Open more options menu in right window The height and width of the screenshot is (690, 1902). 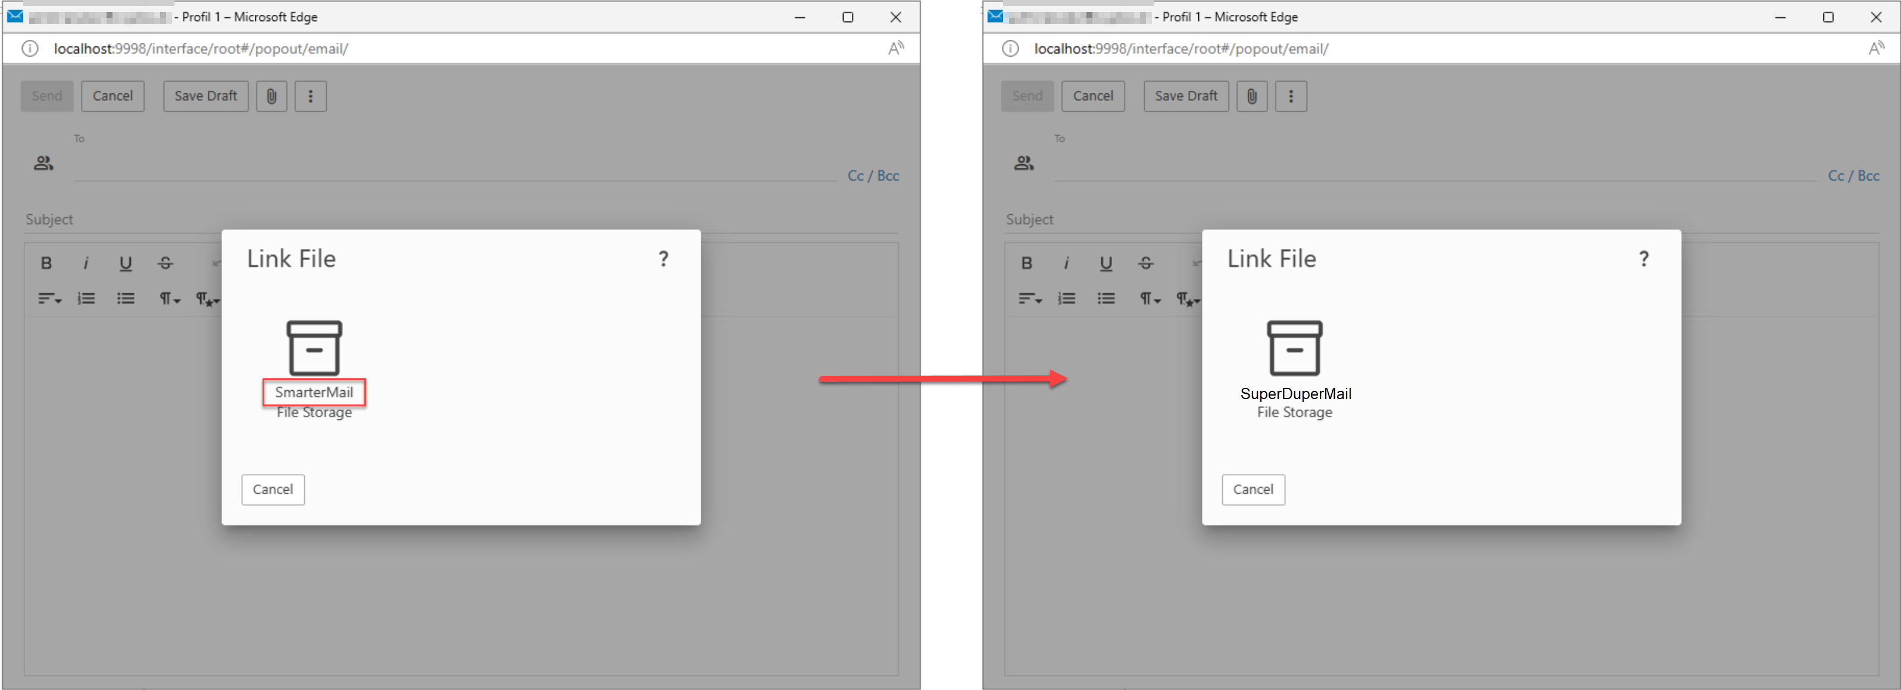[1291, 96]
